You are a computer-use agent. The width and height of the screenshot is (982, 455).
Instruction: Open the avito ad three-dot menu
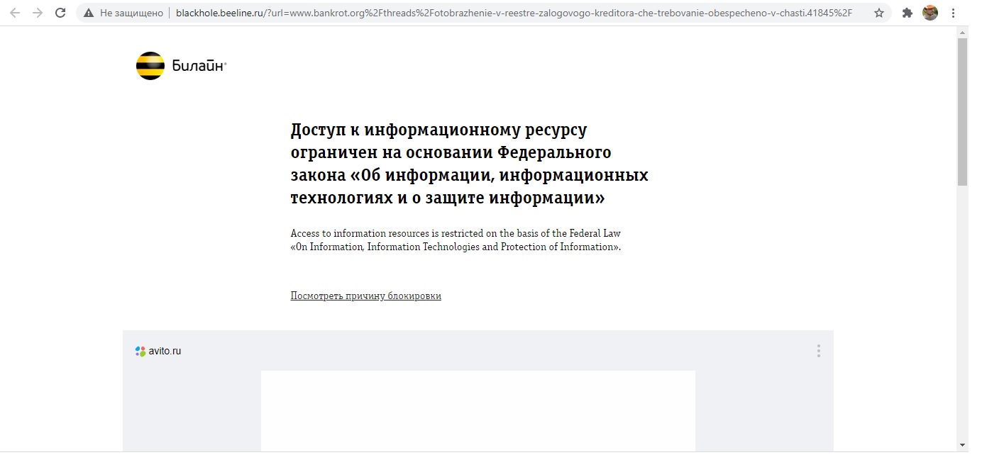(818, 351)
